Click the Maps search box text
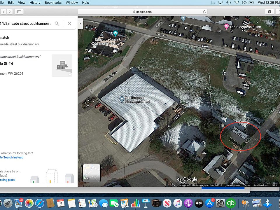 25,24
